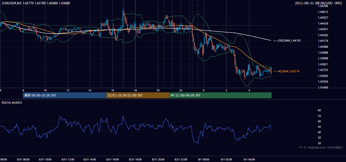Click the 1.44615 price axis label
Image resolution: width=346 pixels, height=162 pixels.
click(323, 12)
